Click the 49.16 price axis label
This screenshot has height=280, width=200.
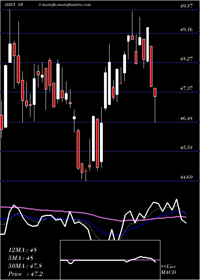click(x=186, y=30)
